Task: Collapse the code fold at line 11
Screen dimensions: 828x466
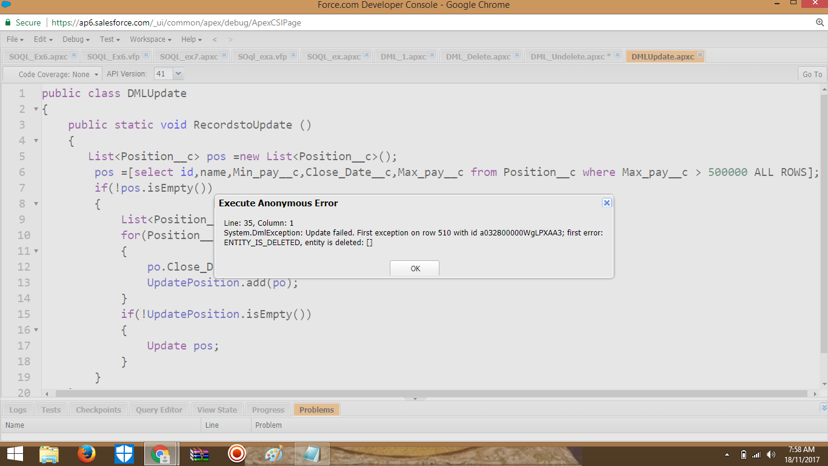Action: click(x=36, y=251)
